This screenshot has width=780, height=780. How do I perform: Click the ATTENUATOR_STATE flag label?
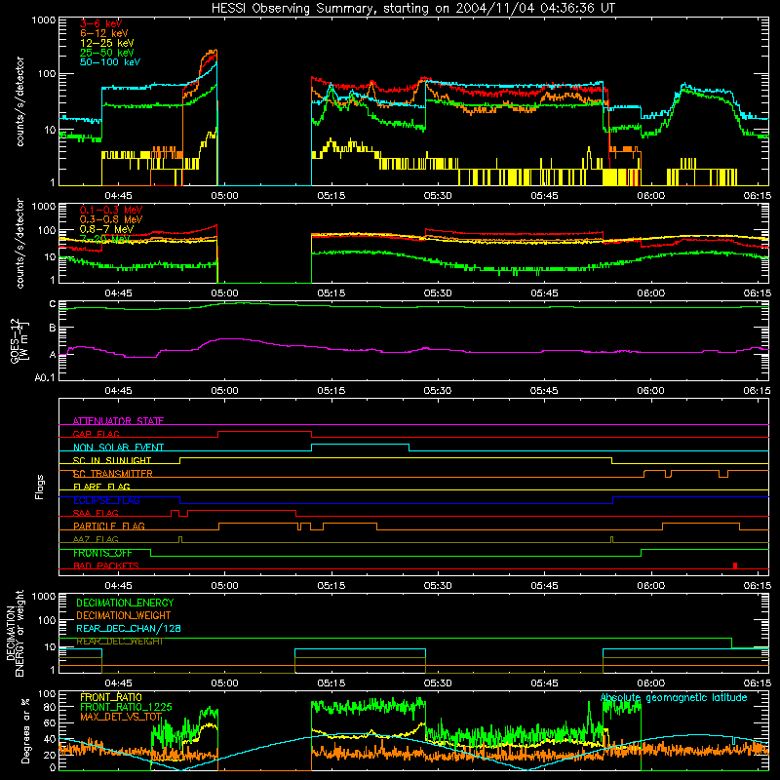click(x=118, y=421)
